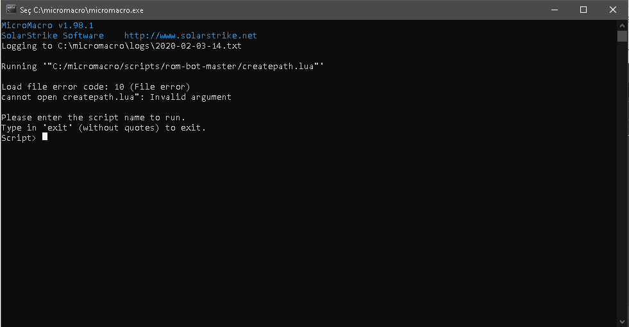Click the 'cannot open createpath.lua' error message
The image size is (629, 327).
tap(116, 97)
